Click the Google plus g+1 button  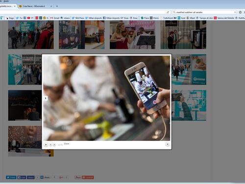(x=61, y=178)
